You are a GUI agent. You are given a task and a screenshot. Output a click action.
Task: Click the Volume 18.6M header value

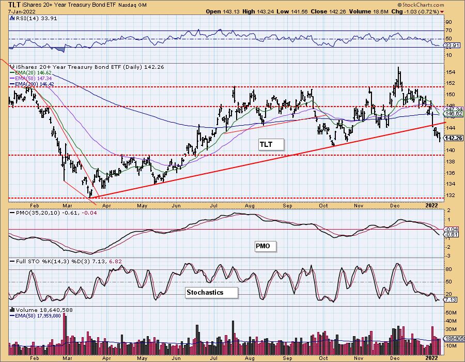[x=369, y=11]
